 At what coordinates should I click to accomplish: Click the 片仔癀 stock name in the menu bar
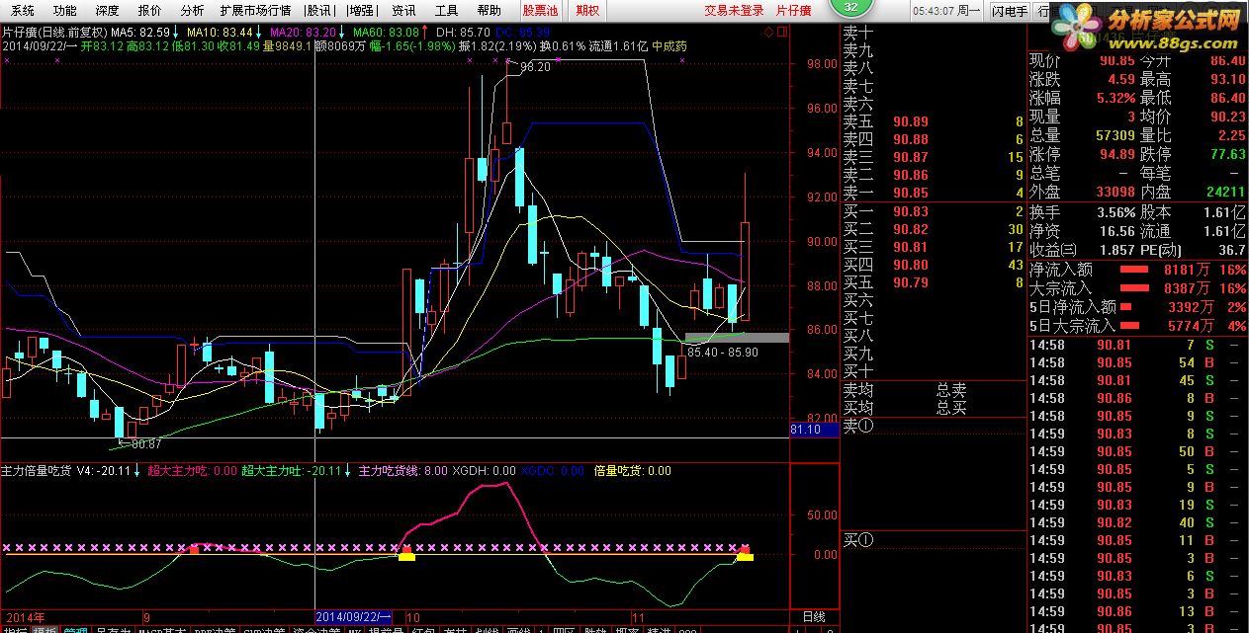click(x=793, y=11)
